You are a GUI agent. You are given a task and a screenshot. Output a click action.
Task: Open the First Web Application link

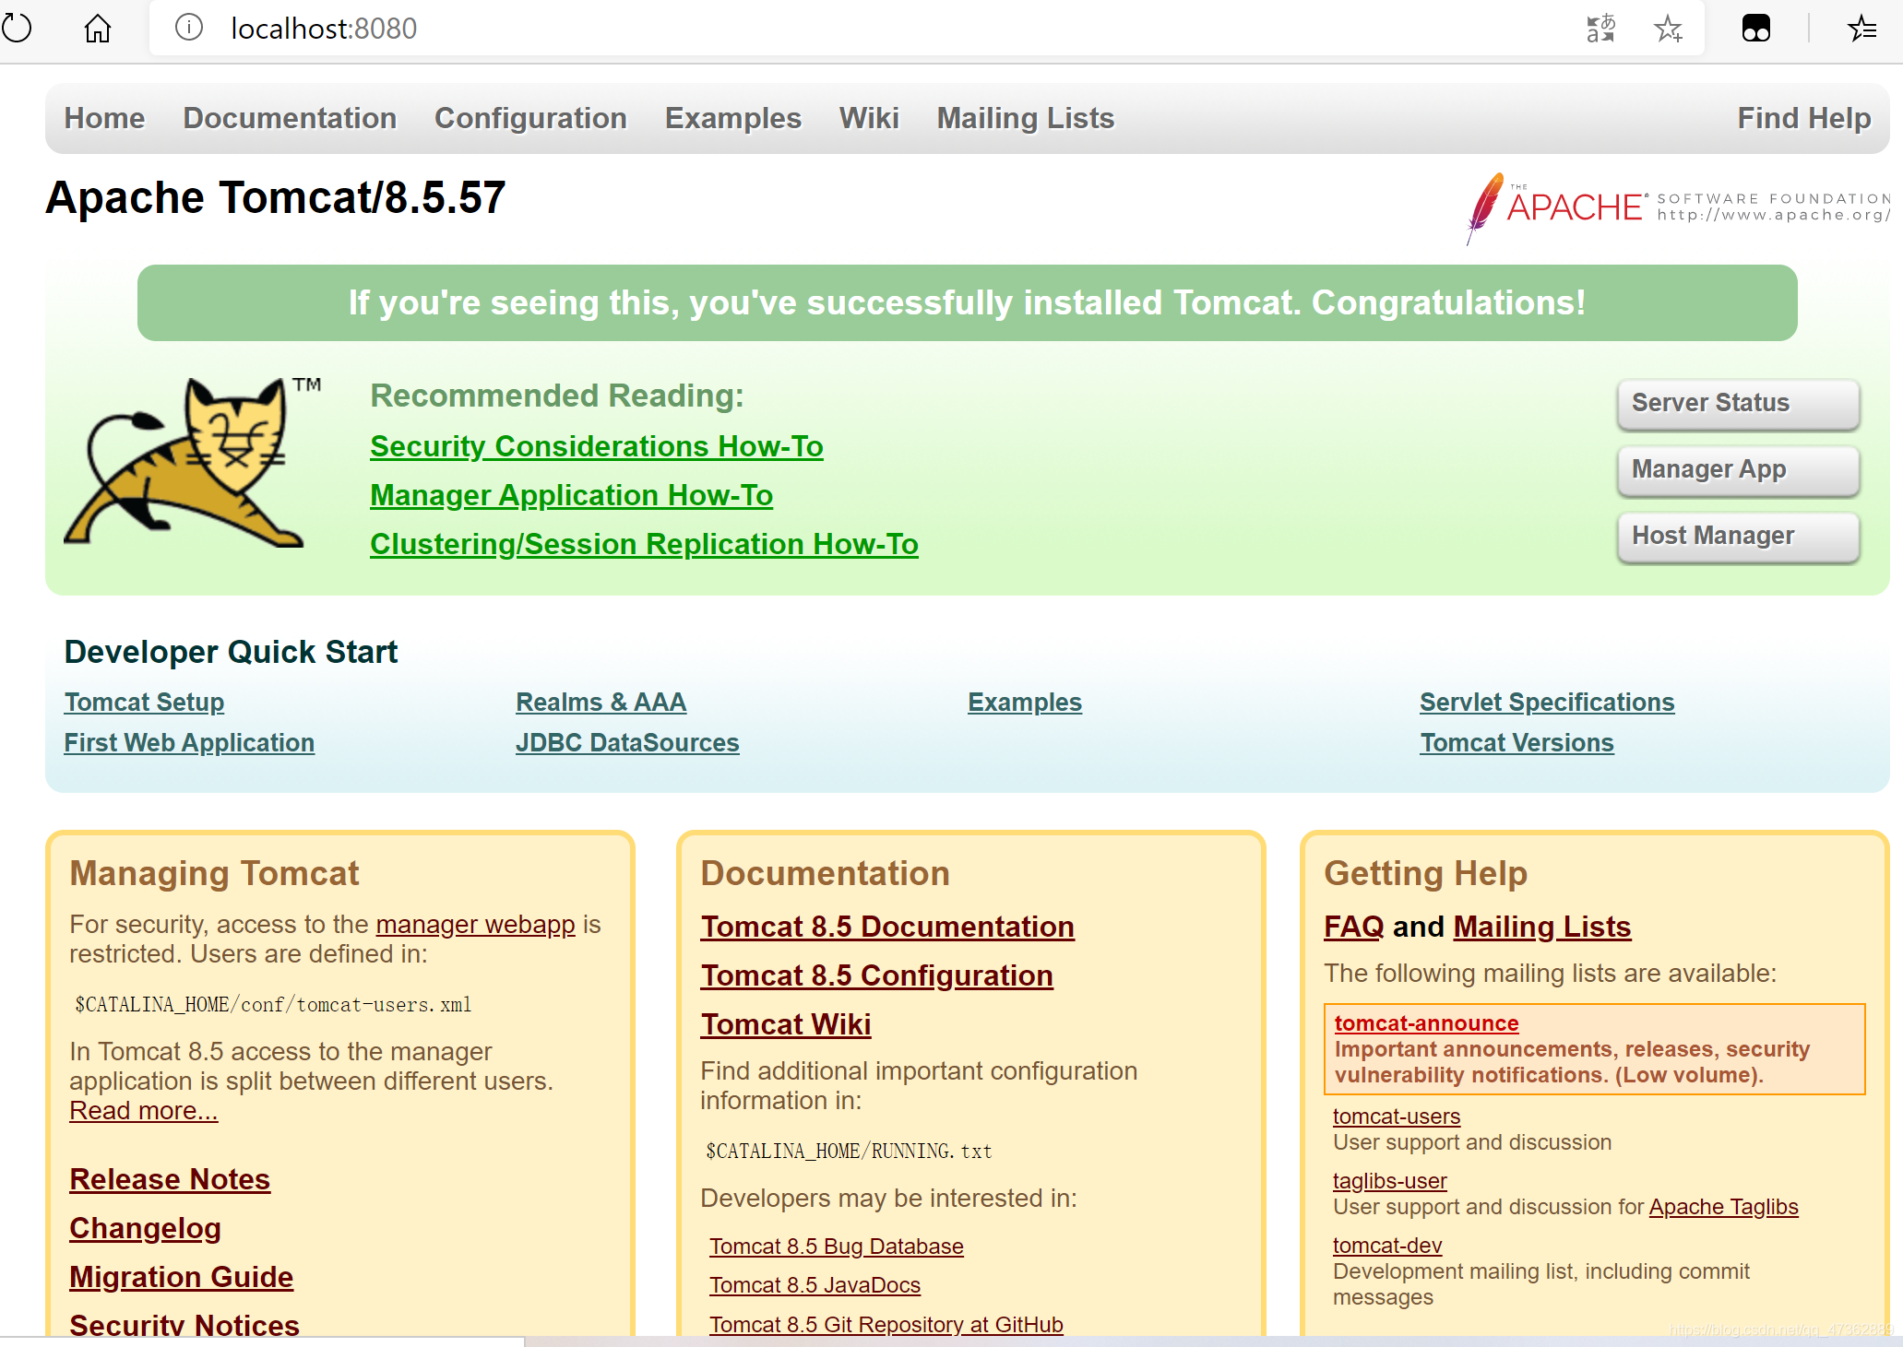pos(189,742)
